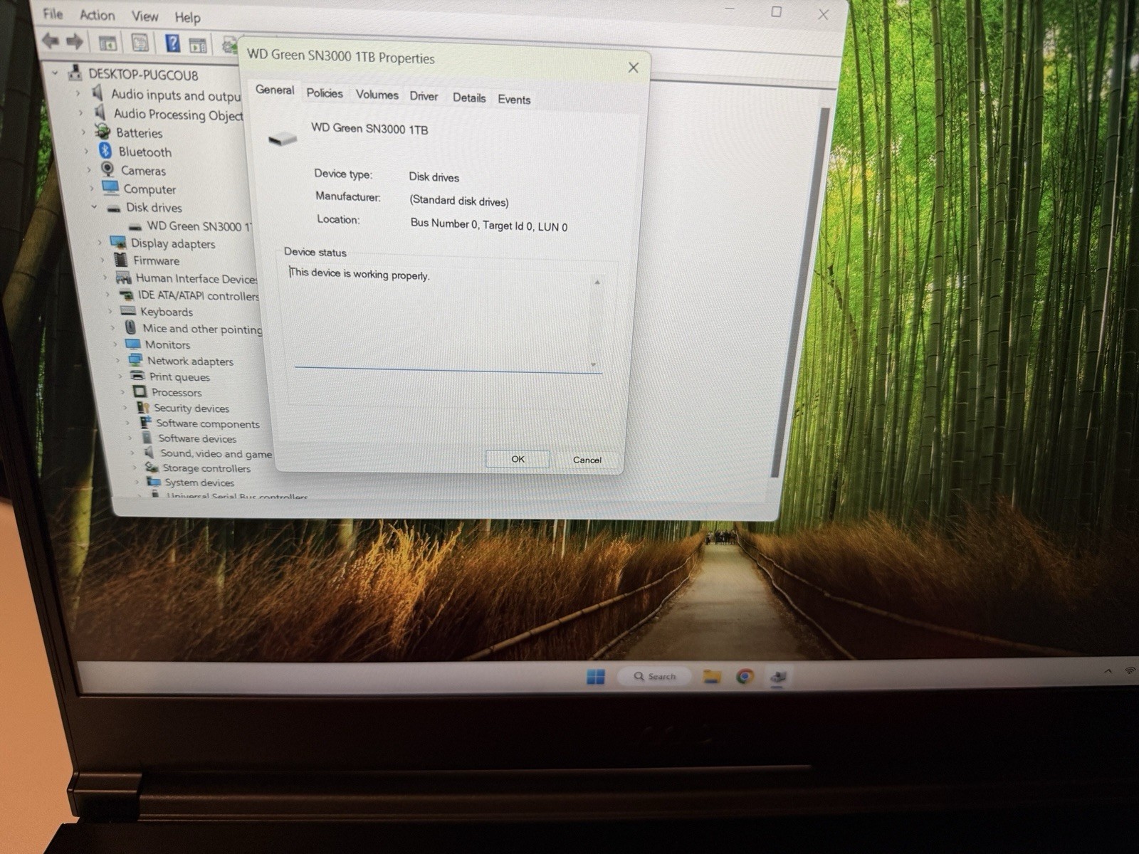Select the Computer category icon
This screenshot has height=854, width=1139.
[110, 188]
